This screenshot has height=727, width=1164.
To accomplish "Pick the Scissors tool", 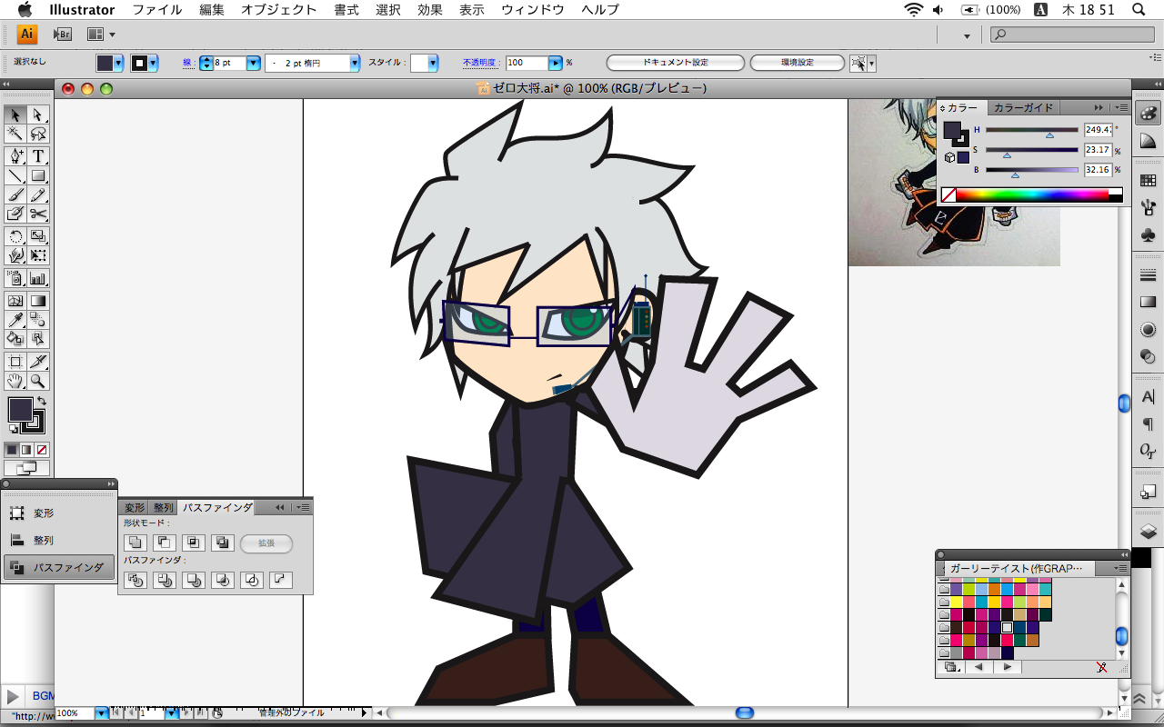I will tap(38, 214).
